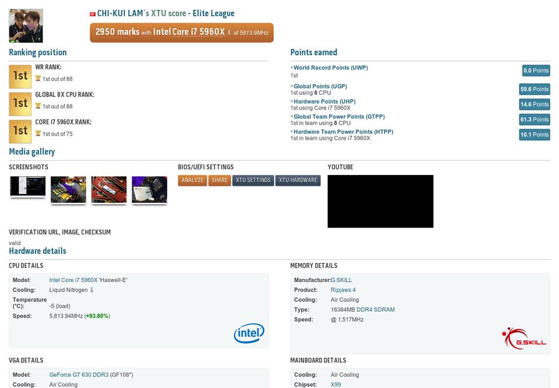This screenshot has width=559, height=388.
Task: Click the Global 8x CPU rank gold badge
Action: click(x=20, y=104)
